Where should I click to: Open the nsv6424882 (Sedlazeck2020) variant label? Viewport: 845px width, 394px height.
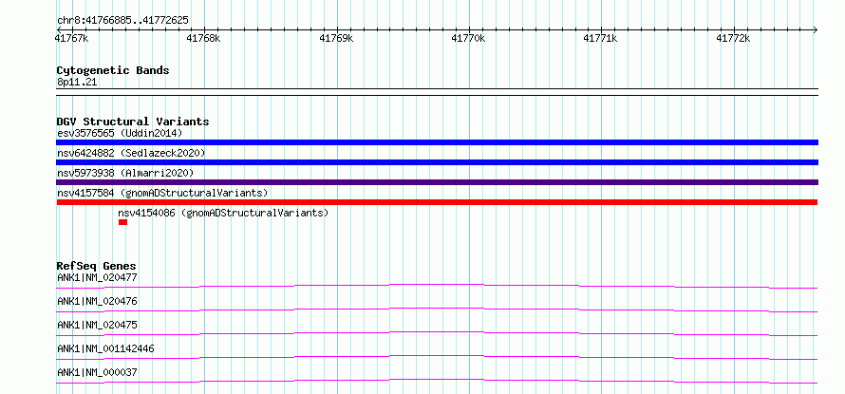point(131,153)
